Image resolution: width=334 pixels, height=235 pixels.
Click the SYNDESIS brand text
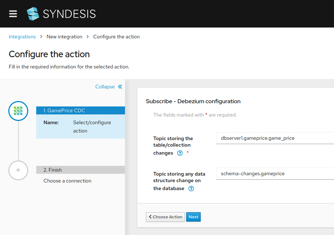[x=69, y=14]
